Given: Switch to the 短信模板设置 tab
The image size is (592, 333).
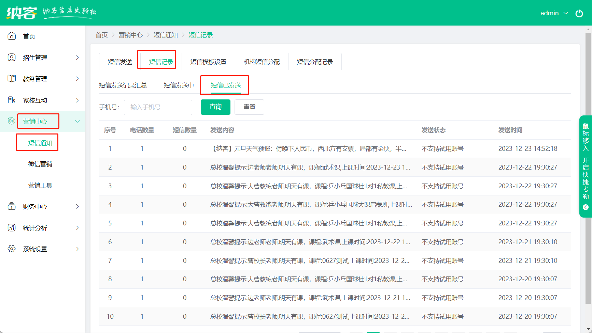Looking at the screenshot, I should pos(208,62).
